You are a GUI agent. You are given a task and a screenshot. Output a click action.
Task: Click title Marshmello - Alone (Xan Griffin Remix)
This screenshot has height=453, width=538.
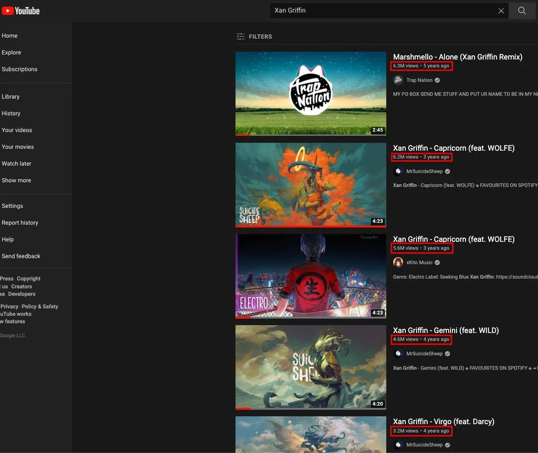[x=457, y=57]
